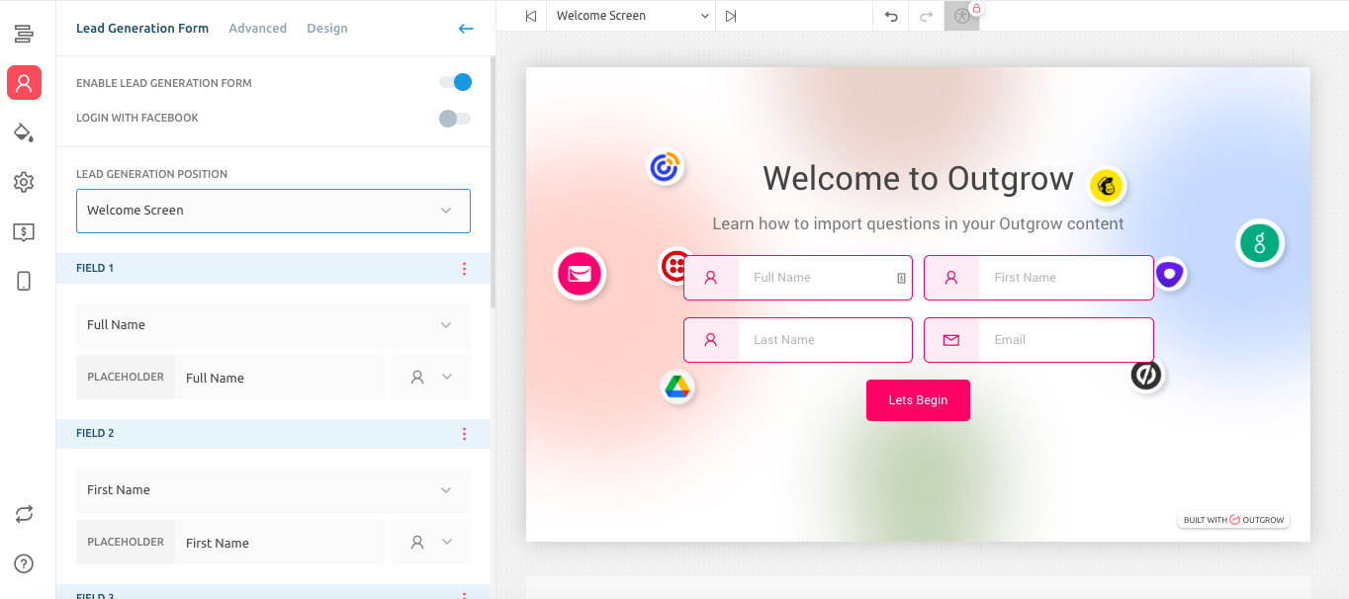1349x599 pixels.
Task: Click the blue back arrow in panel header
Action: [x=466, y=29]
